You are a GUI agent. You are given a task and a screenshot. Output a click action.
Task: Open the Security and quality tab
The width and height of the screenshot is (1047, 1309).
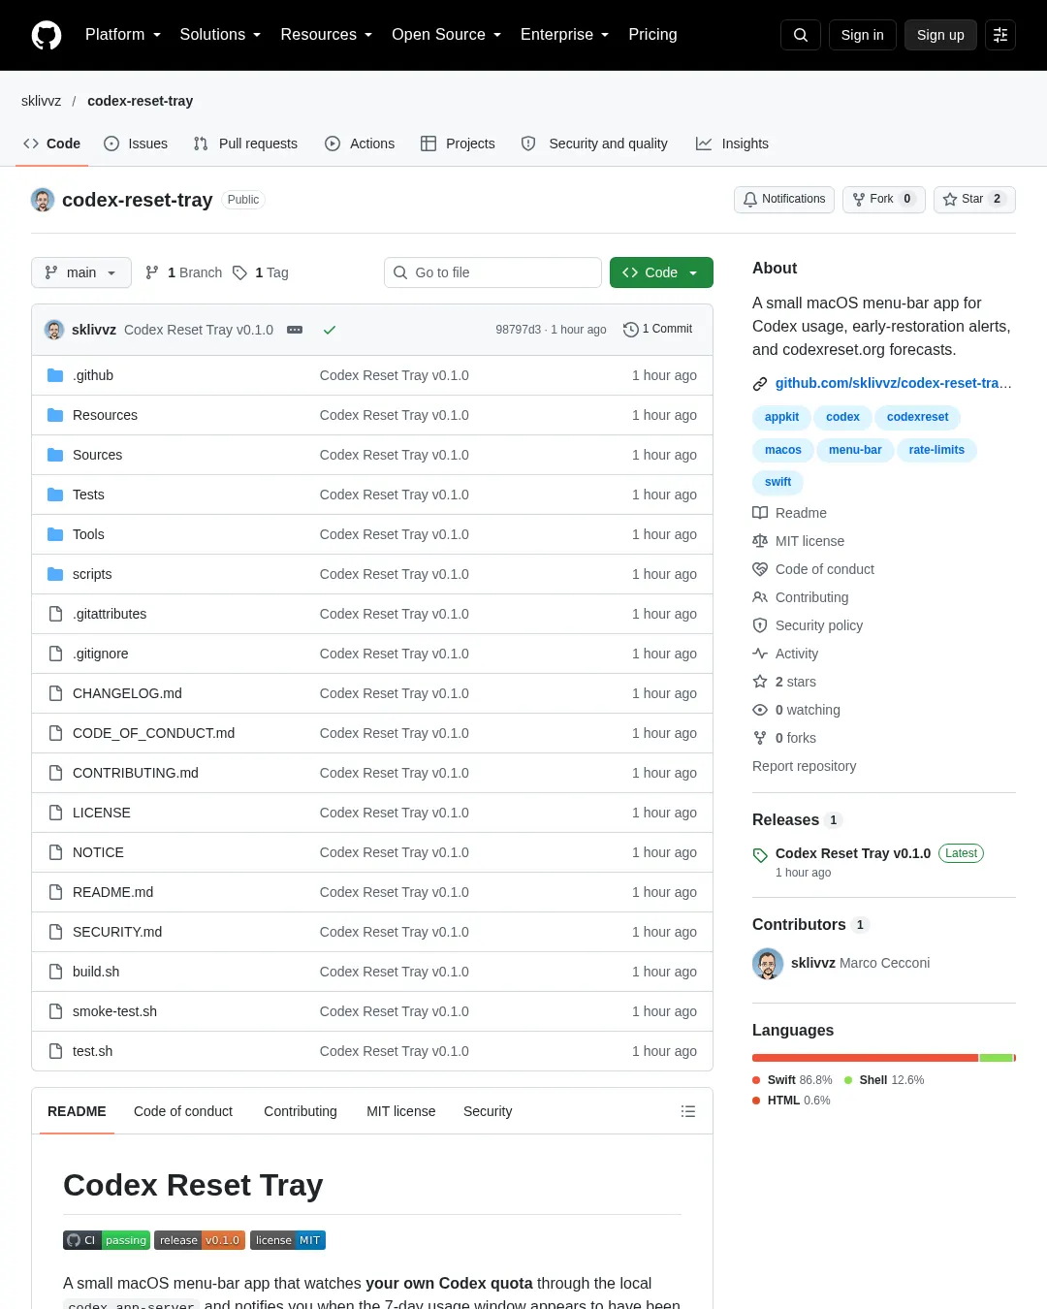click(x=594, y=144)
